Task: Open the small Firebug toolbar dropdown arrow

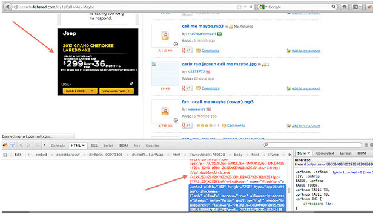Action: click(44, 145)
